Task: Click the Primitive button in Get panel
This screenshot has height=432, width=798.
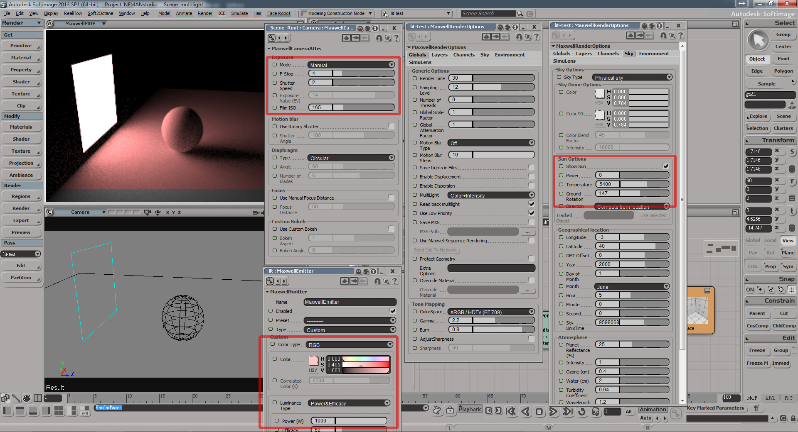Action: point(21,46)
